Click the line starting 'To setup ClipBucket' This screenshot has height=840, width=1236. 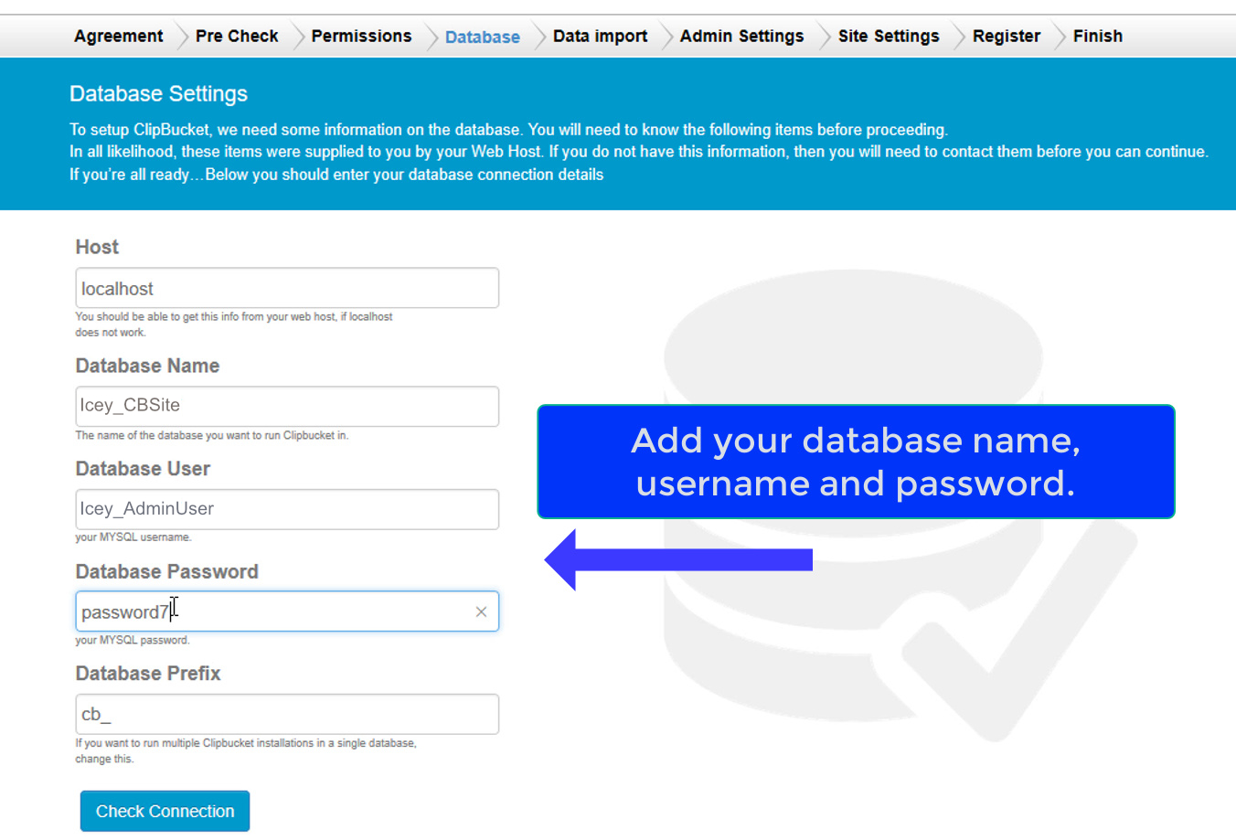point(508,130)
